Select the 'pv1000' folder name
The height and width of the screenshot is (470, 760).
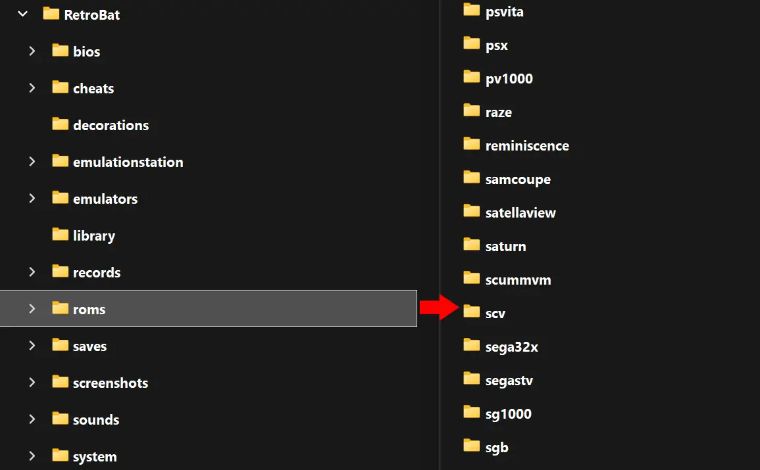(x=509, y=79)
